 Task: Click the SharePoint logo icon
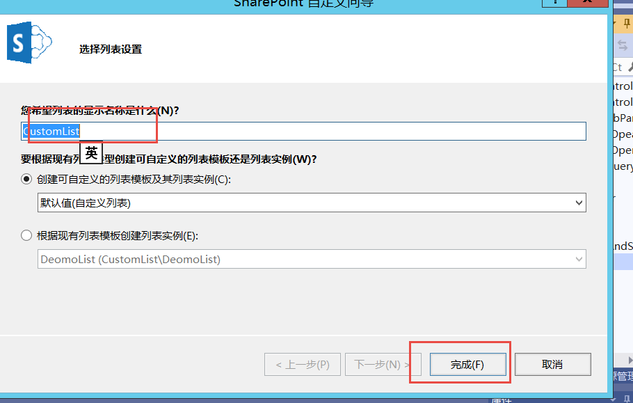(29, 42)
